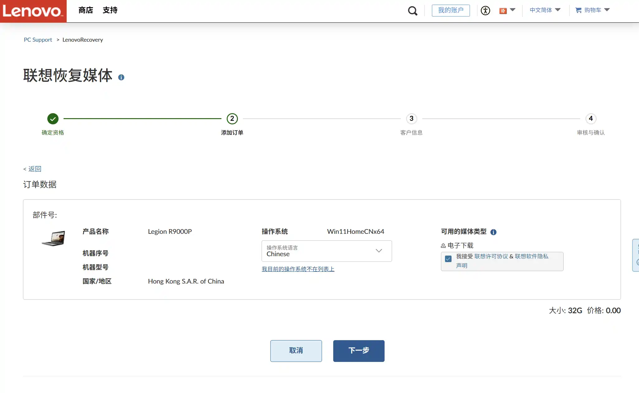Click the 下一步 button
Image resolution: width=639 pixels, height=393 pixels.
click(358, 351)
